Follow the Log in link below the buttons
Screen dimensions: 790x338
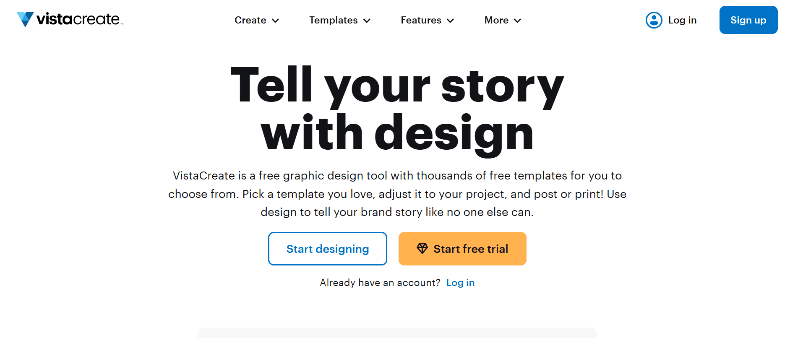tap(460, 283)
